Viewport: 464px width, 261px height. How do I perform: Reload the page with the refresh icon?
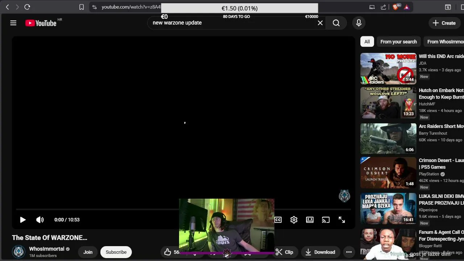[27, 7]
